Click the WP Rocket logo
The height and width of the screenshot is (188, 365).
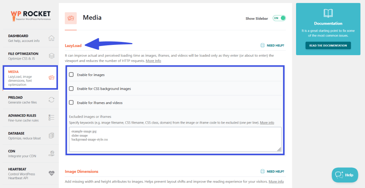tap(31, 16)
